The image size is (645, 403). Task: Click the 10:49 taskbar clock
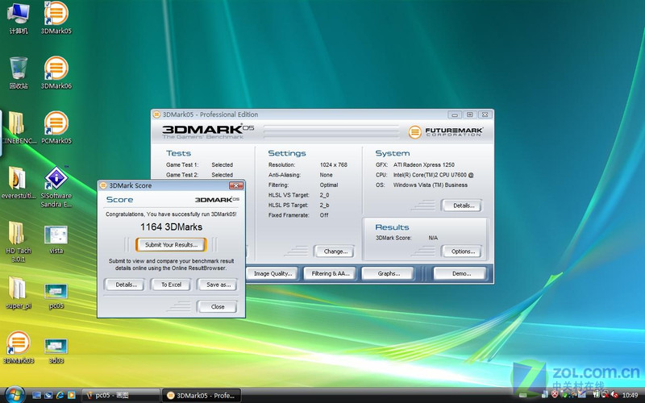point(630,395)
